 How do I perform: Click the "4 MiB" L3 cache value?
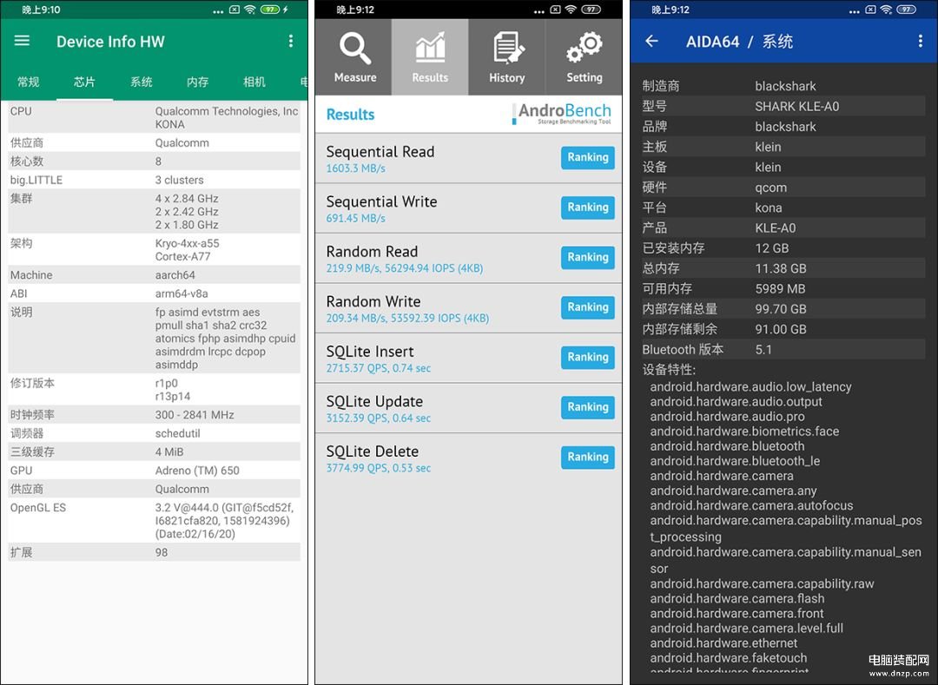(x=169, y=451)
